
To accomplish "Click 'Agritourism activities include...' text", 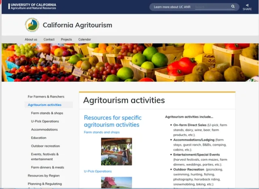I will pyautogui.click(x=189, y=117).
